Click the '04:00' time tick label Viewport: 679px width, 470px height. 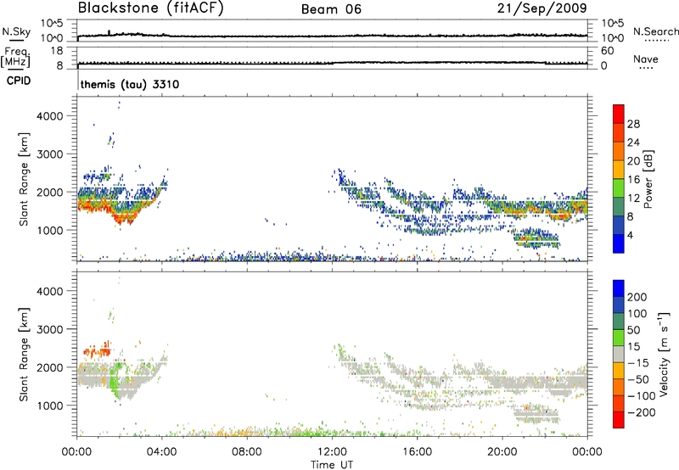162,452
